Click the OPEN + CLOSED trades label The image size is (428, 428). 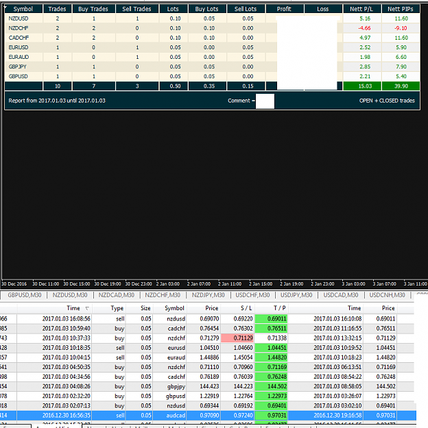pos(387,101)
